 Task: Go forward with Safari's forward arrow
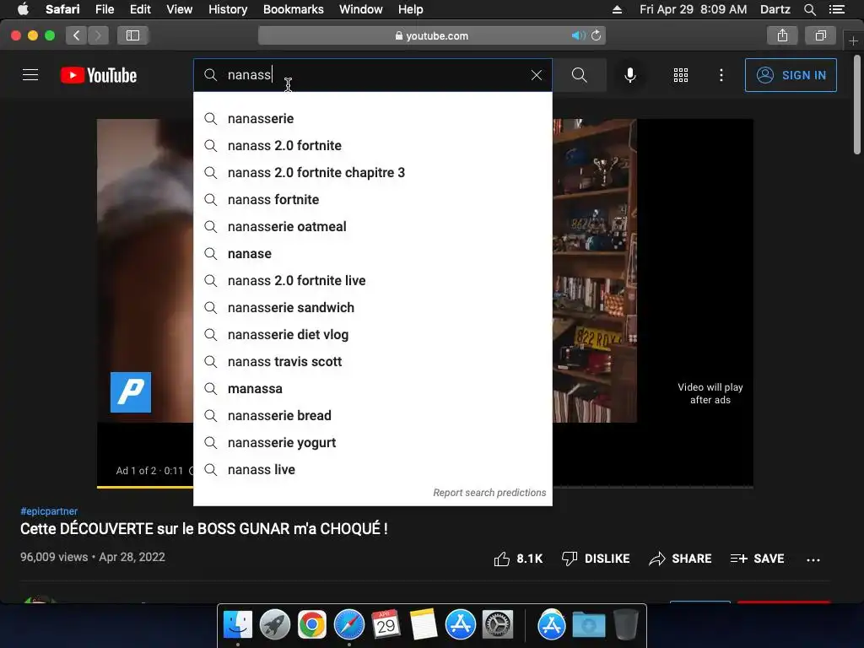click(98, 35)
